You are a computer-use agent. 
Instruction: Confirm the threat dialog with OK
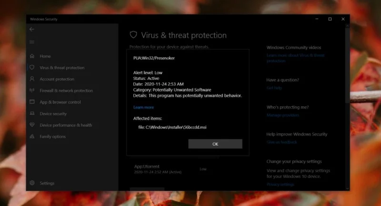(215, 144)
